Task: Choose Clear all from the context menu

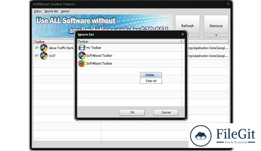Action: (151, 81)
